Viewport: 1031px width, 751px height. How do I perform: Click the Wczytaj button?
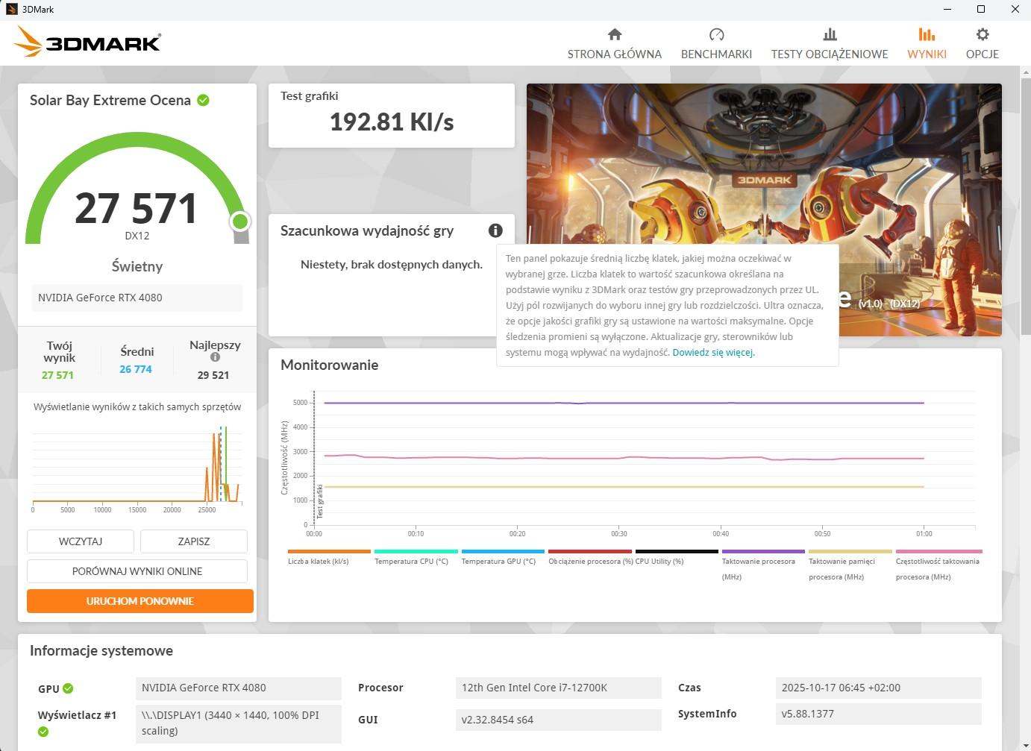point(81,541)
